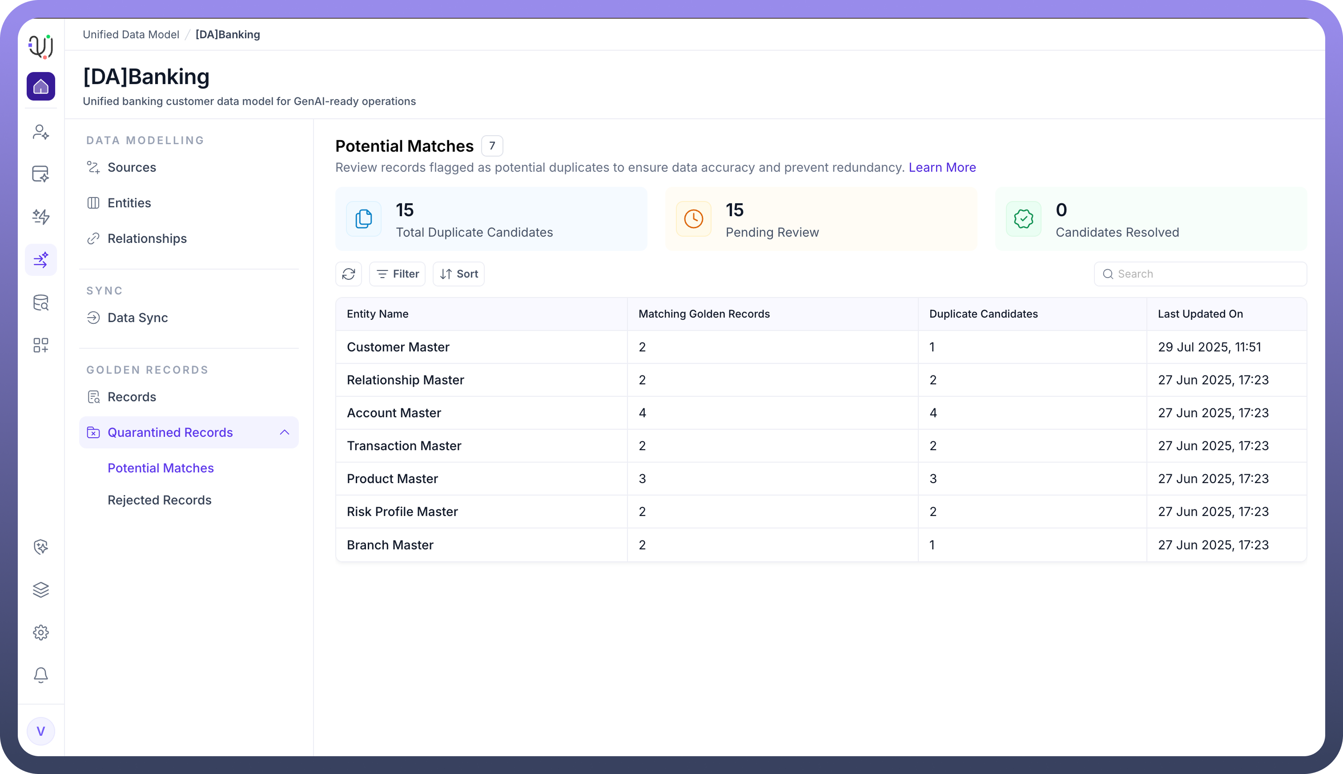
Task: Click the Learn More link
Action: pos(942,167)
